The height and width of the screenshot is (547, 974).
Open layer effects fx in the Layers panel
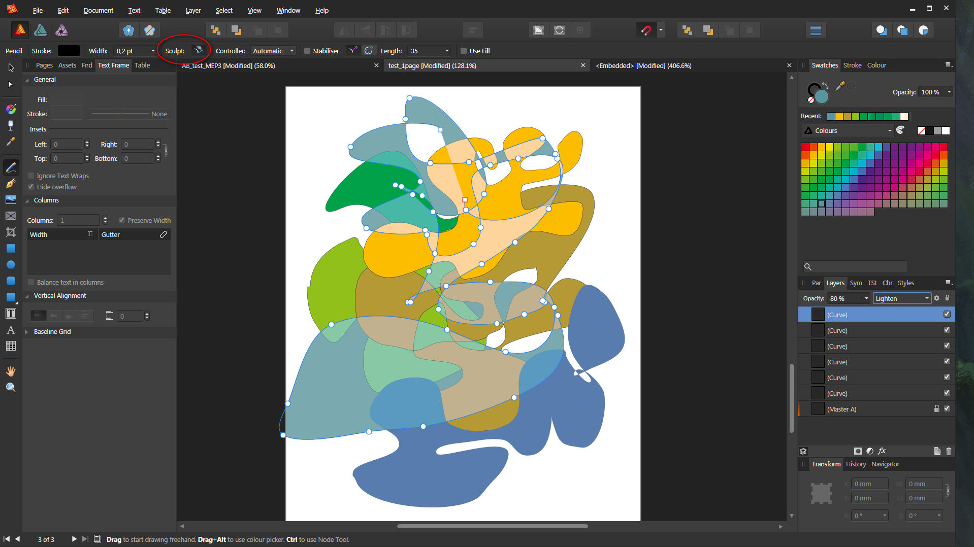882,451
